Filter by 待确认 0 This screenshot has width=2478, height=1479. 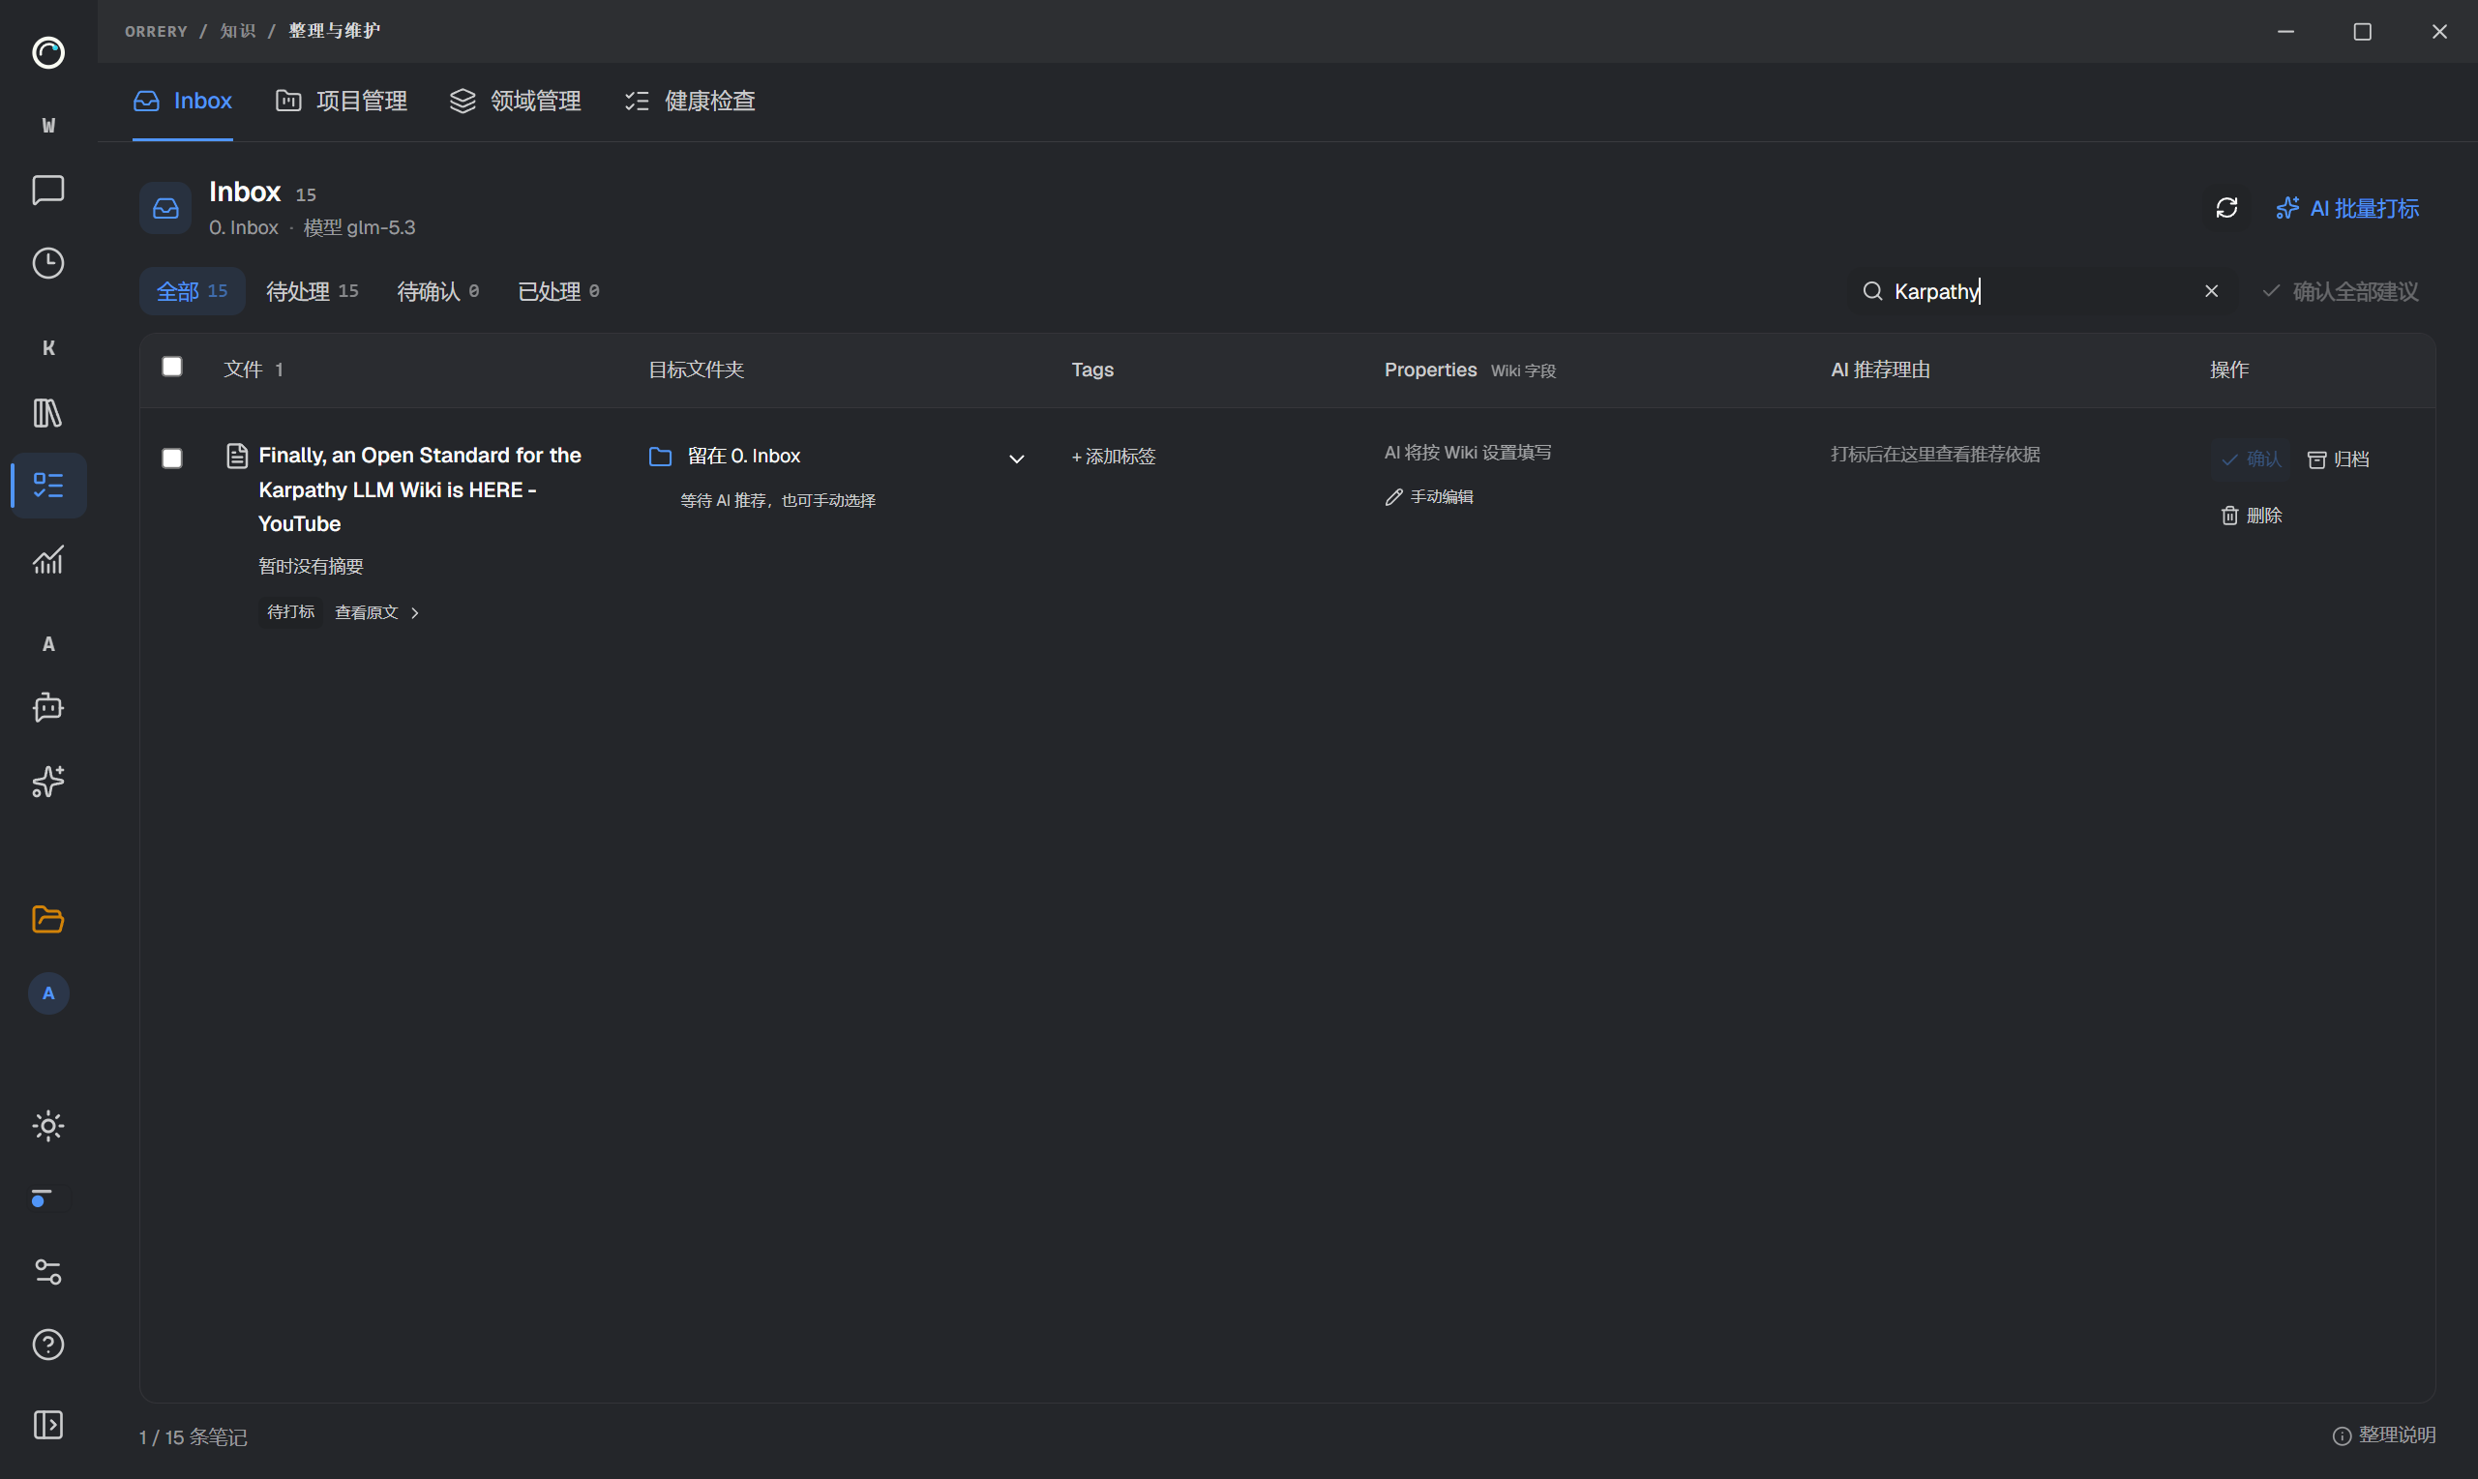coord(438,291)
